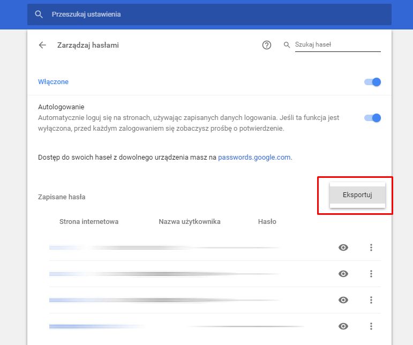Open the passwords.google.com link

[254, 157]
